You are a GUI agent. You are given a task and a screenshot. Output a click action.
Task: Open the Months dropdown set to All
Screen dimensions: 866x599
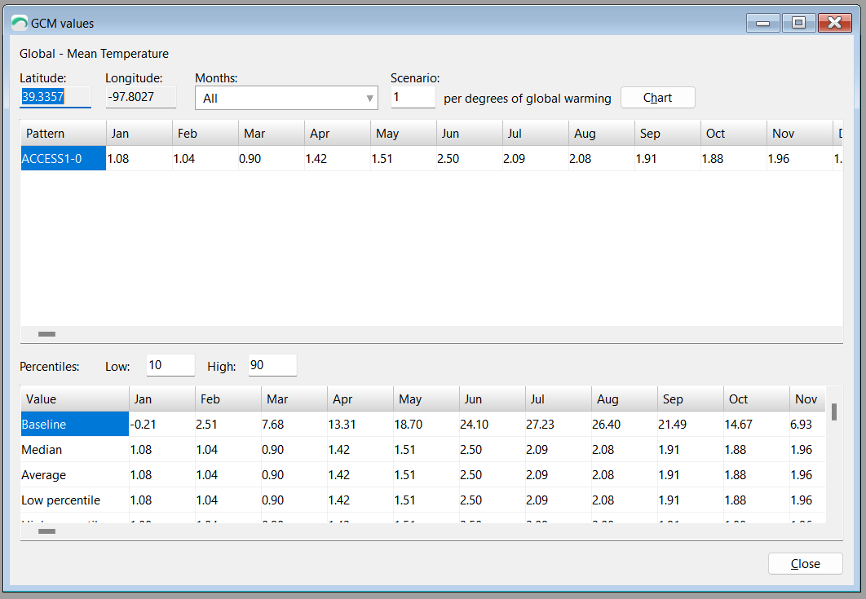pyautogui.click(x=287, y=99)
